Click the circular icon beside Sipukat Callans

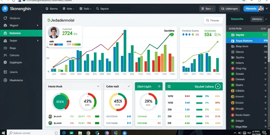[x=218, y=86]
